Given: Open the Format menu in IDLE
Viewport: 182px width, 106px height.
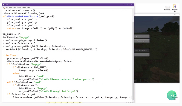Looking at the screenshot, I should coord(10,7).
